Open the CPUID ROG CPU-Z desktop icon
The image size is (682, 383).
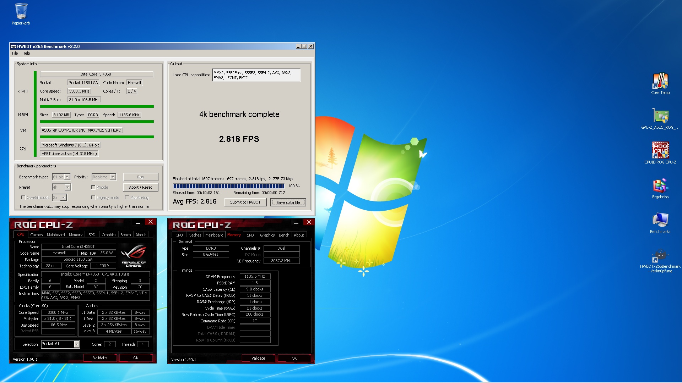point(660,153)
